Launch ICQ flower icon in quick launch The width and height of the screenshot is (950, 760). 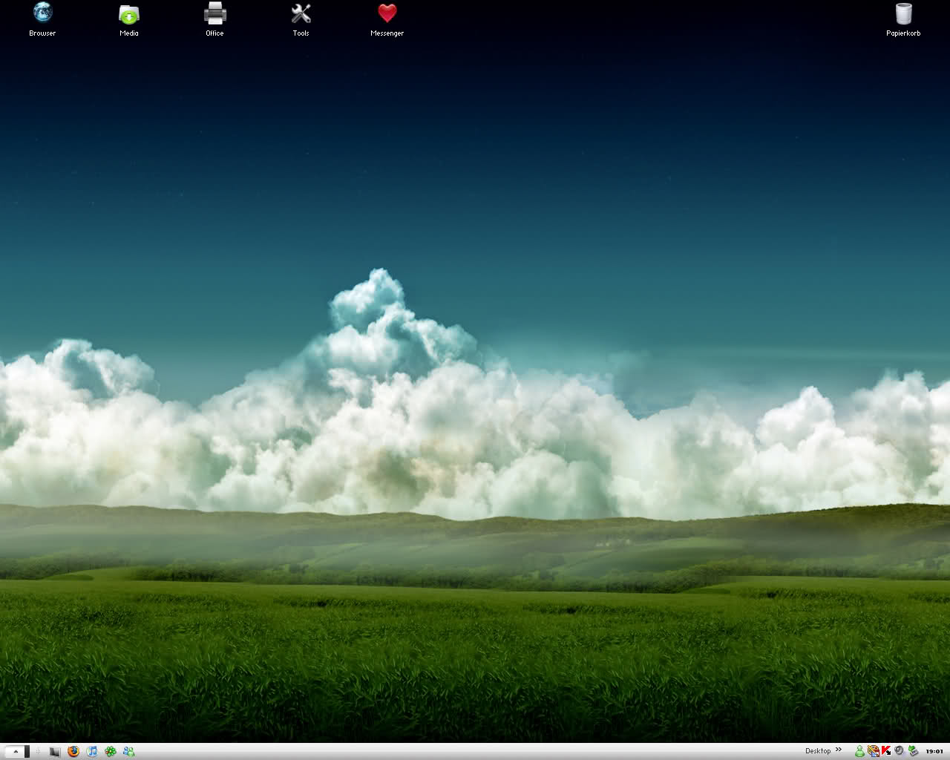pos(110,751)
